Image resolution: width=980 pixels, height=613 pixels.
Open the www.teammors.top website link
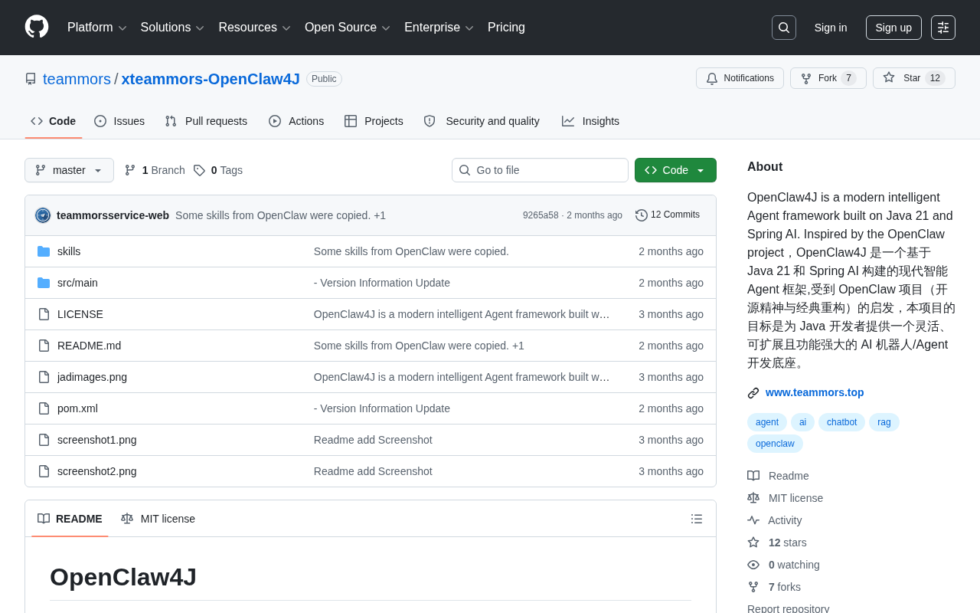[815, 392]
